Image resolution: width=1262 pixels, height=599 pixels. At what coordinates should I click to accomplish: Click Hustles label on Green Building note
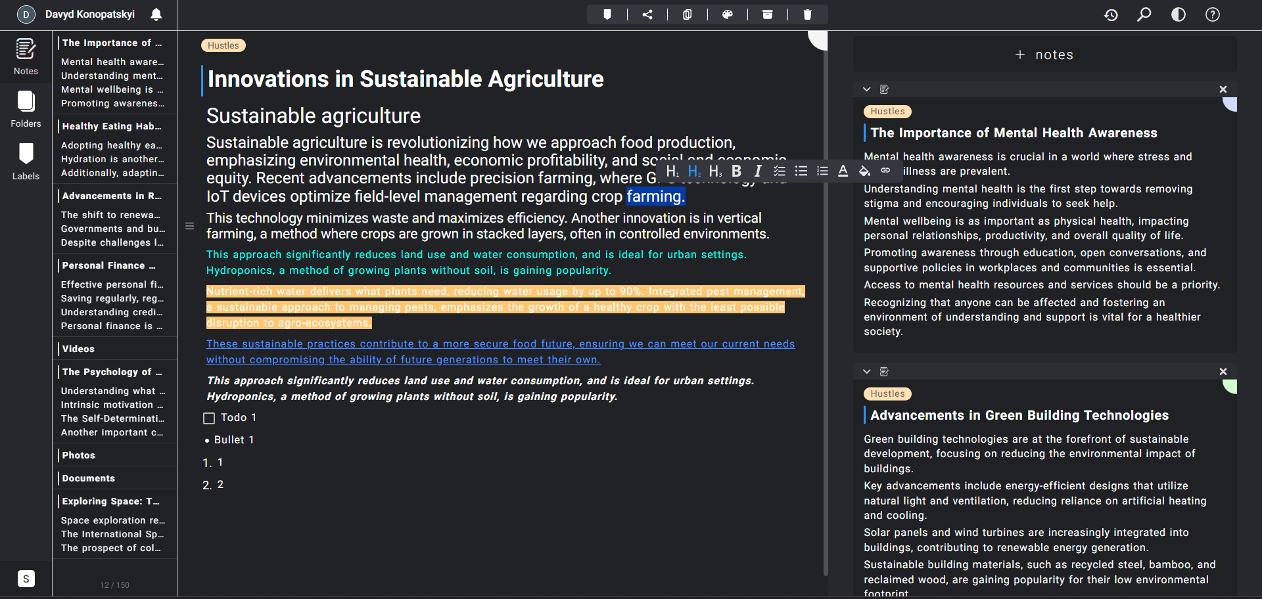[x=887, y=394]
